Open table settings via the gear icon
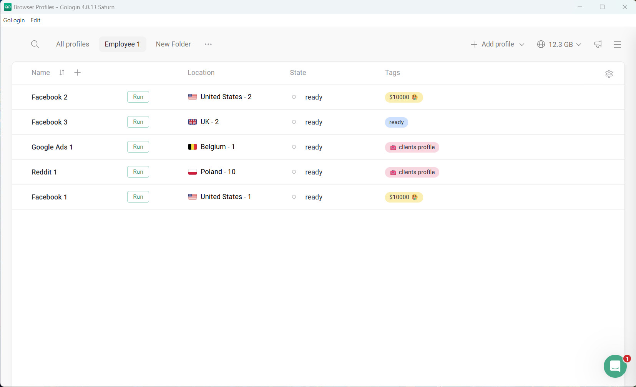Screen dimensions: 636x387 (x=609, y=73)
